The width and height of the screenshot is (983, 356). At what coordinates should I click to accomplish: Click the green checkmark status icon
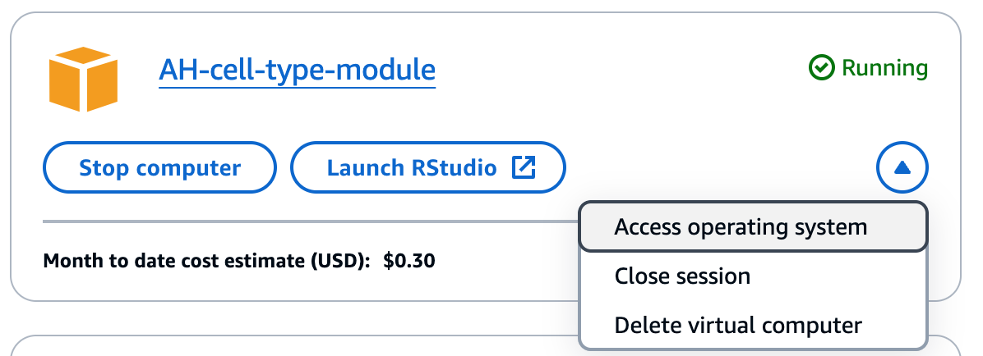point(821,67)
